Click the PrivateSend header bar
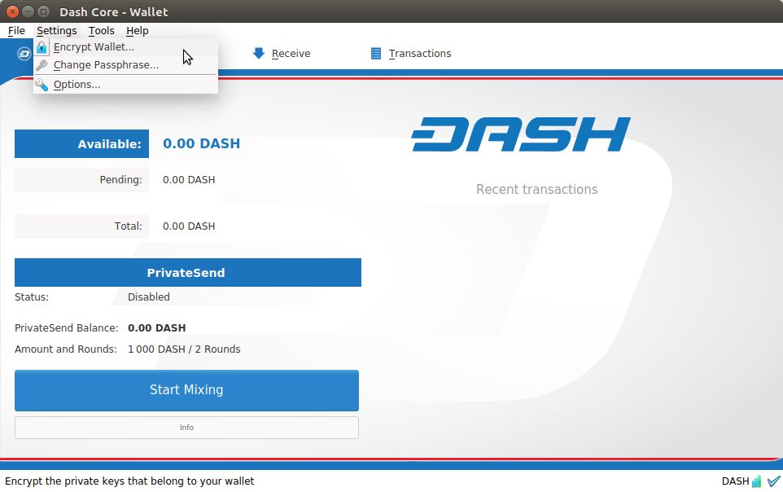This screenshot has width=783, height=492. pos(188,273)
